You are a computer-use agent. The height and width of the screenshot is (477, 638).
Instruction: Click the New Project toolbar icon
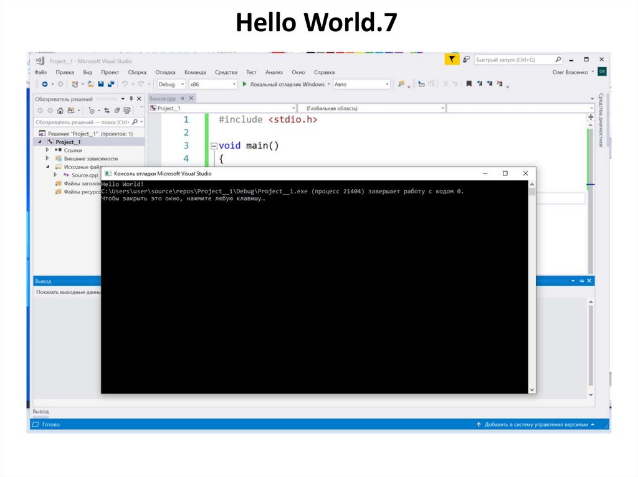(x=75, y=84)
